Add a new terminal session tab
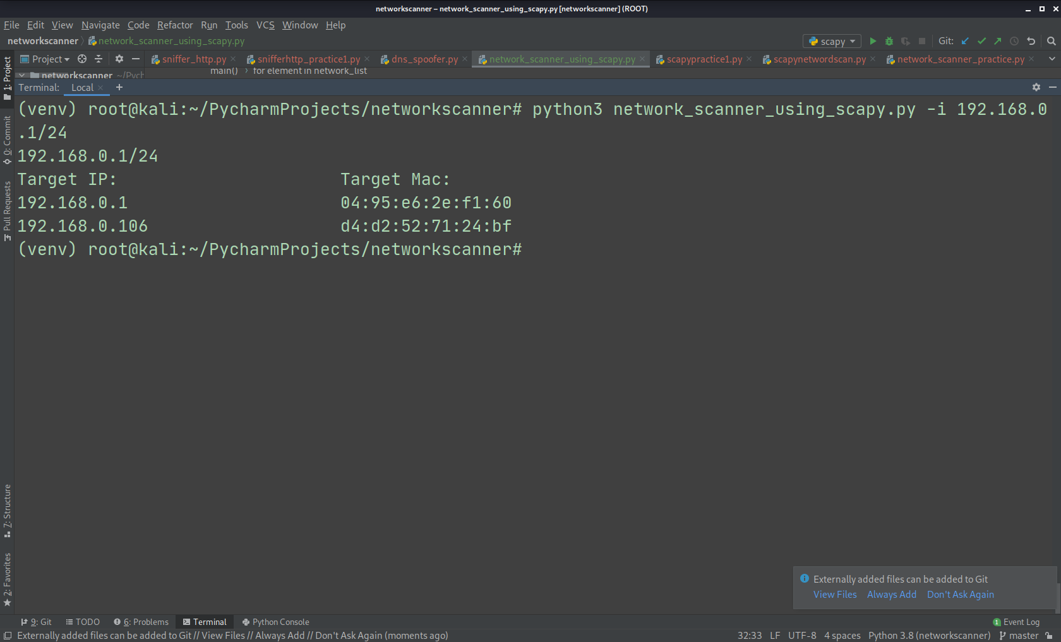Image resolution: width=1061 pixels, height=642 pixels. point(119,87)
